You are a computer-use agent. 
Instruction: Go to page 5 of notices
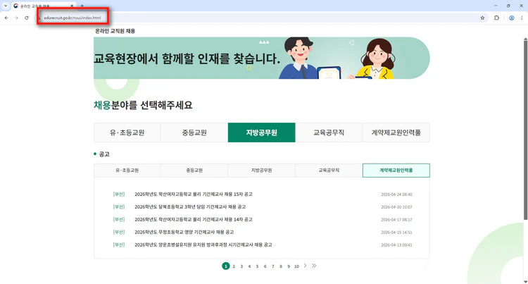coord(257,266)
